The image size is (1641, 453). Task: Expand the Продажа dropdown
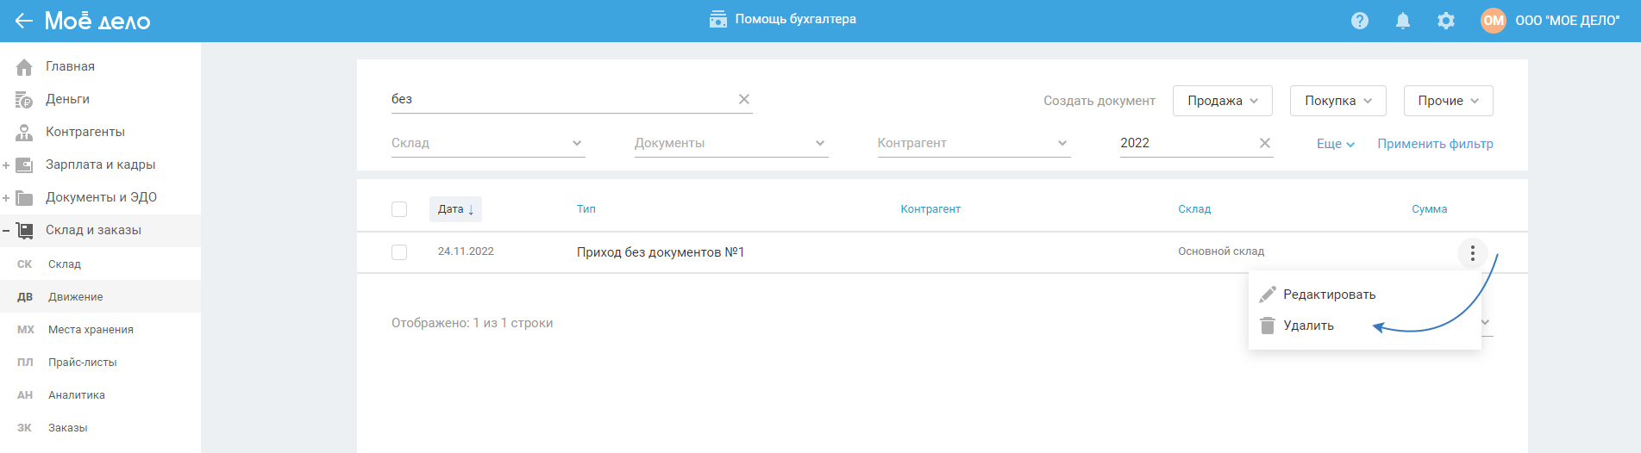click(x=1222, y=101)
